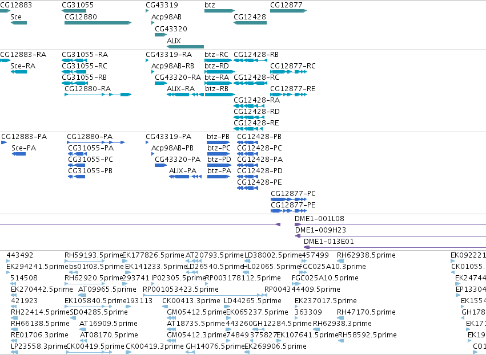
Task: Click EST EK177826.5prime label
Action: pyautogui.click(x=153, y=255)
